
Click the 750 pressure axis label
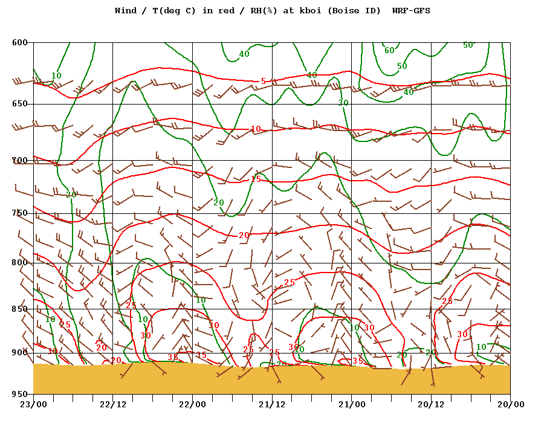coord(20,213)
